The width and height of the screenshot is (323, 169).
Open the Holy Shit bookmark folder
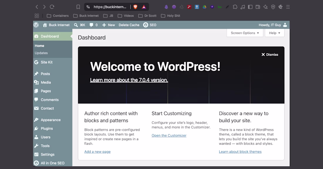pos(170,16)
